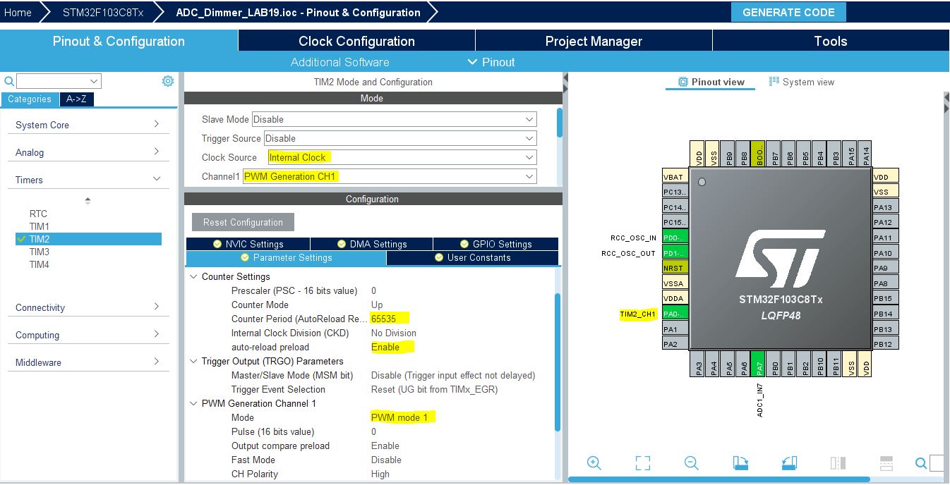Click the VBAT pin
Viewport: 950px width, 485px height.
pyautogui.click(x=675, y=177)
